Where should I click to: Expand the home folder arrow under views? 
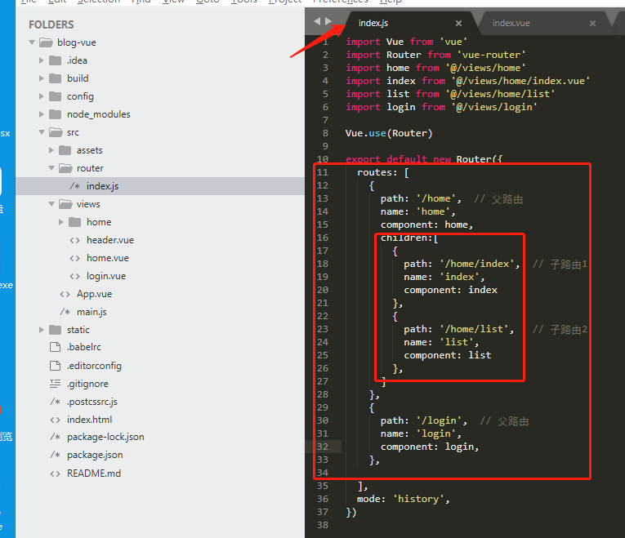click(61, 222)
